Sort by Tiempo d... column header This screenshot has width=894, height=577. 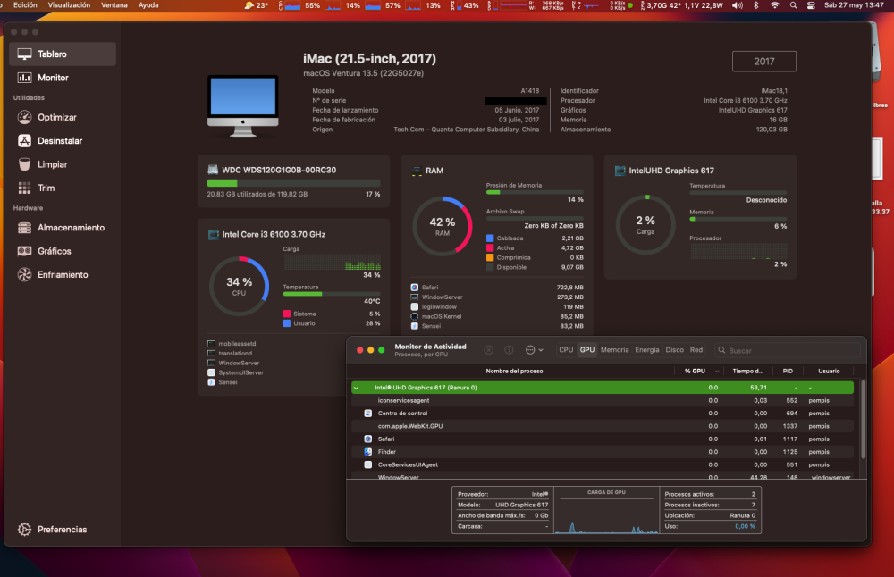tap(747, 371)
